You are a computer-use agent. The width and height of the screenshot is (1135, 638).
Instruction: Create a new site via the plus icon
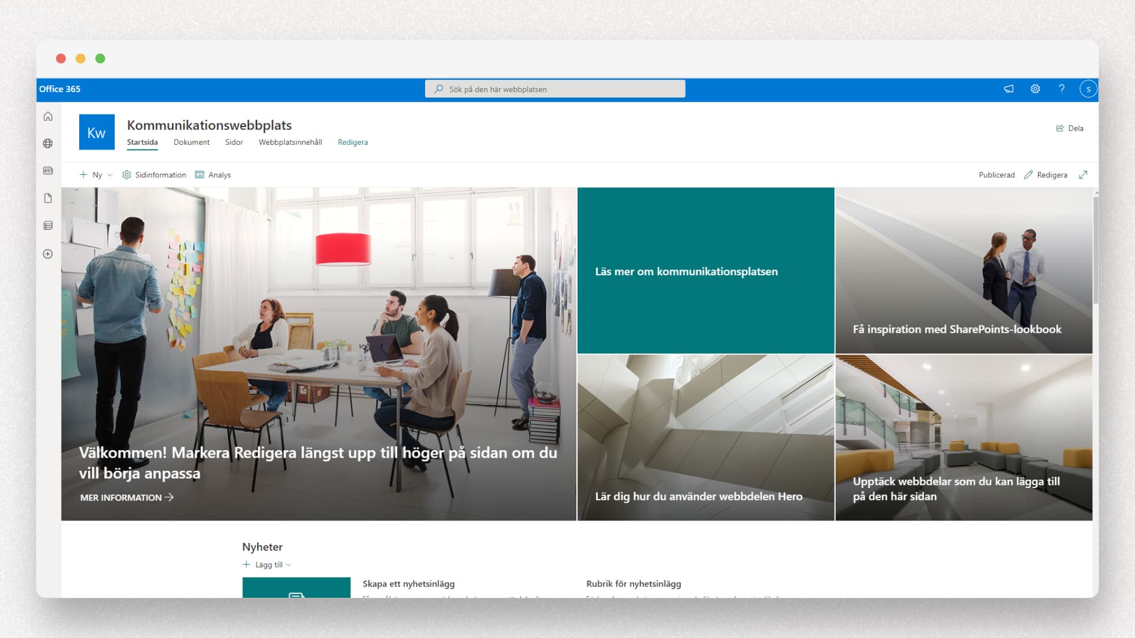click(x=47, y=253)
